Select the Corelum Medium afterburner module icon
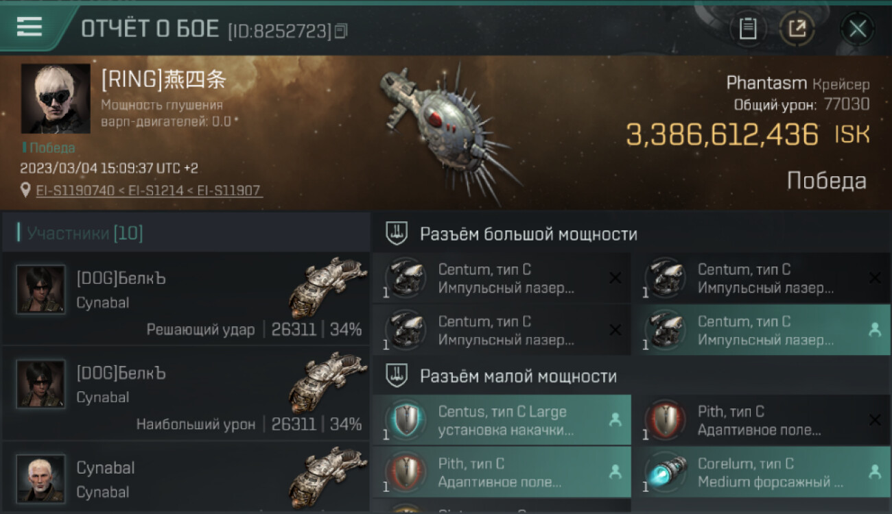 coord(665,472)
